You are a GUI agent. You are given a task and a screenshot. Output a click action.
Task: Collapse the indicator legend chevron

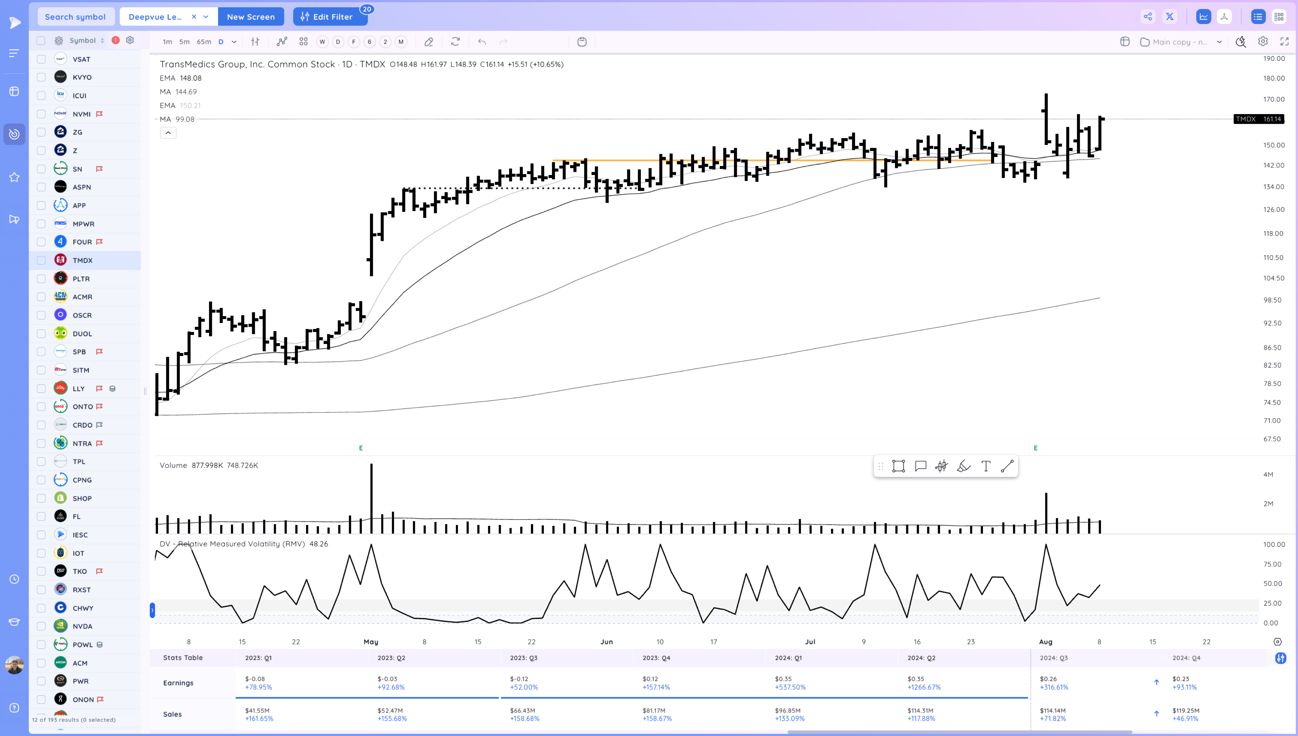click(168, 133)
